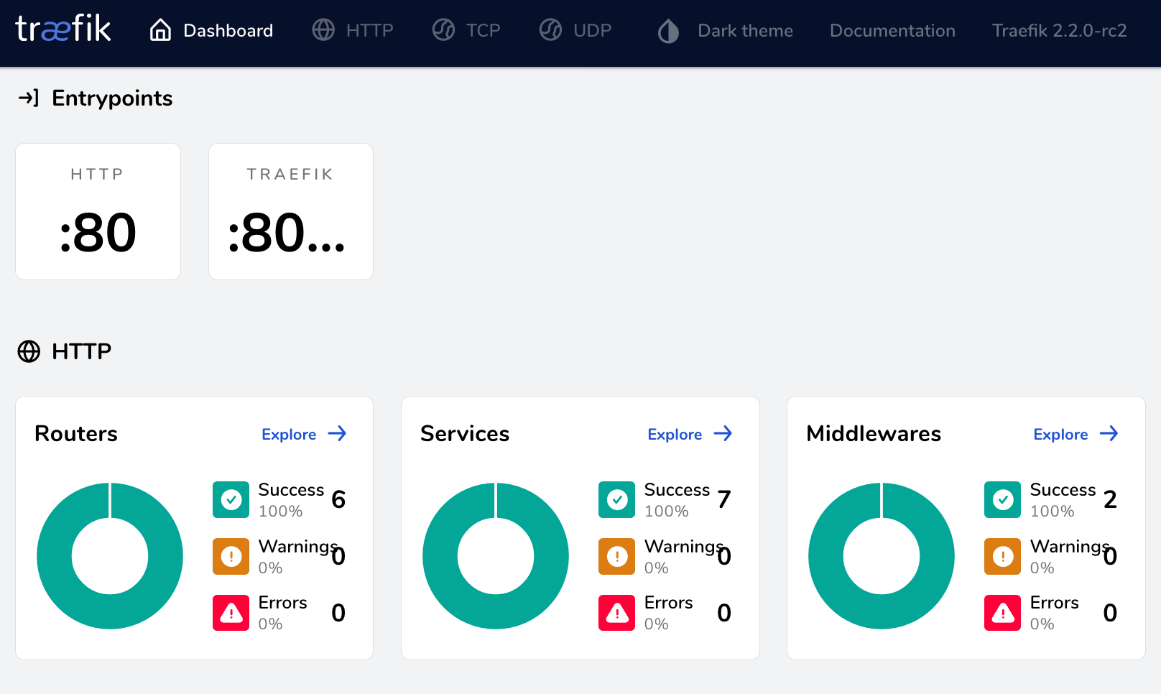Click the Entrypoints arrow icon
Screen dimensions: 1161x694
28,98
